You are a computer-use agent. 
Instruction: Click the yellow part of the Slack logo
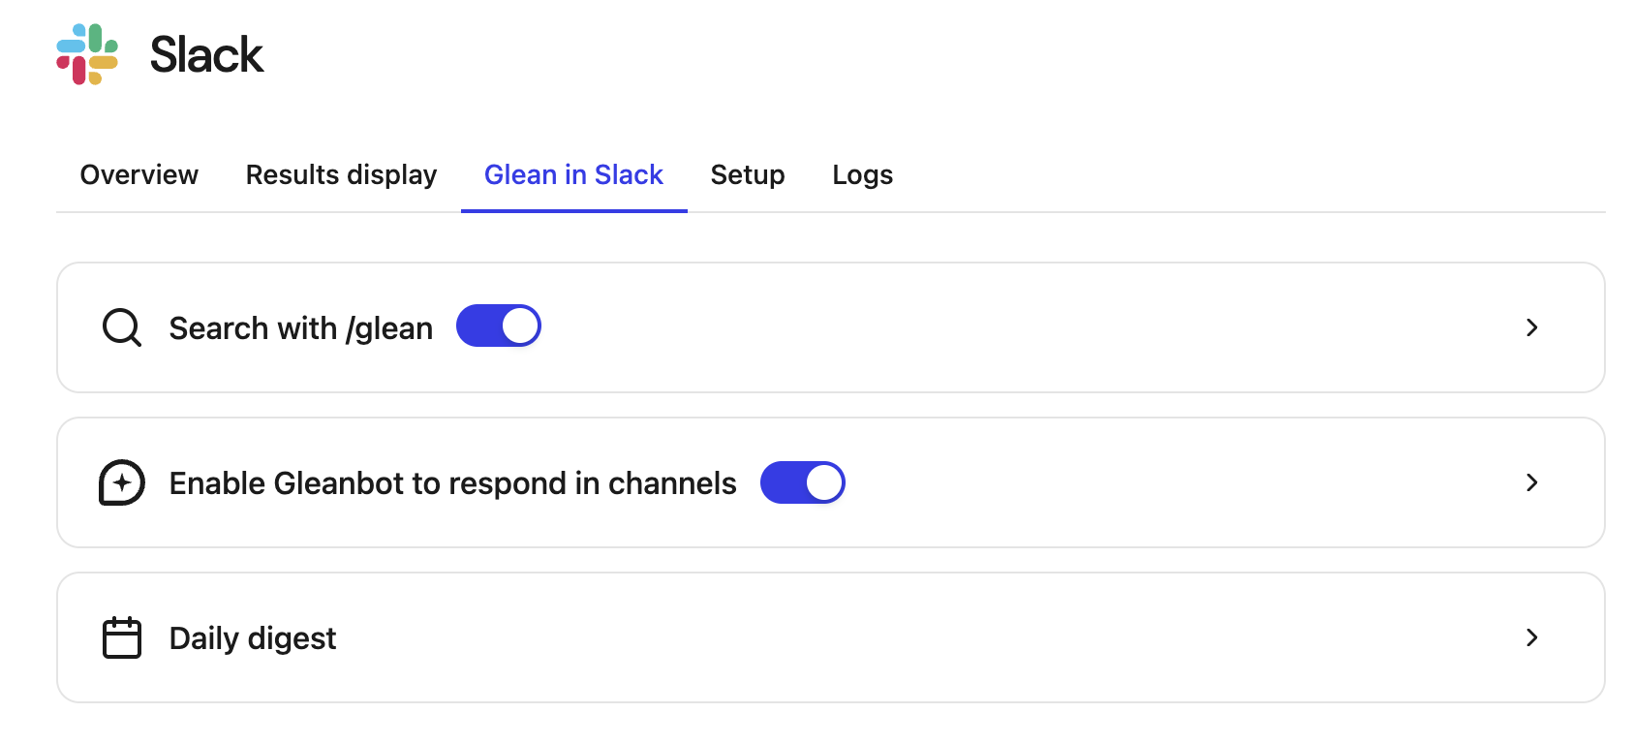click(104, 62)
